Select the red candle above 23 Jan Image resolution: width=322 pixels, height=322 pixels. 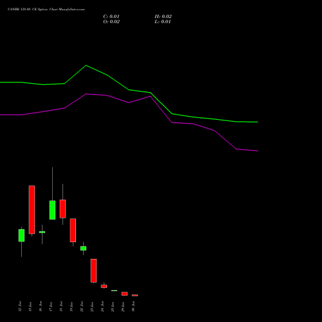point(93,270)
